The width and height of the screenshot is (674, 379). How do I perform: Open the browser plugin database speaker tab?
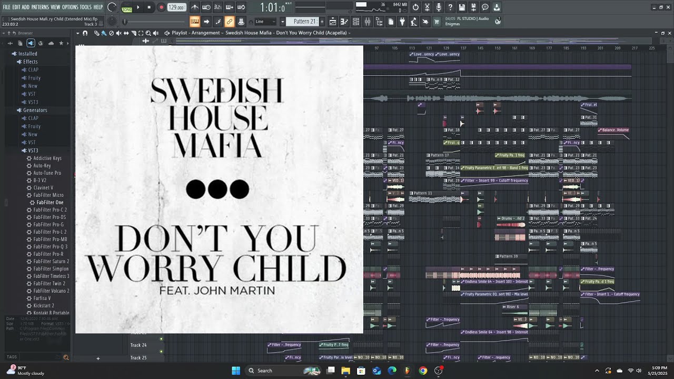click(x=31, y=43)
